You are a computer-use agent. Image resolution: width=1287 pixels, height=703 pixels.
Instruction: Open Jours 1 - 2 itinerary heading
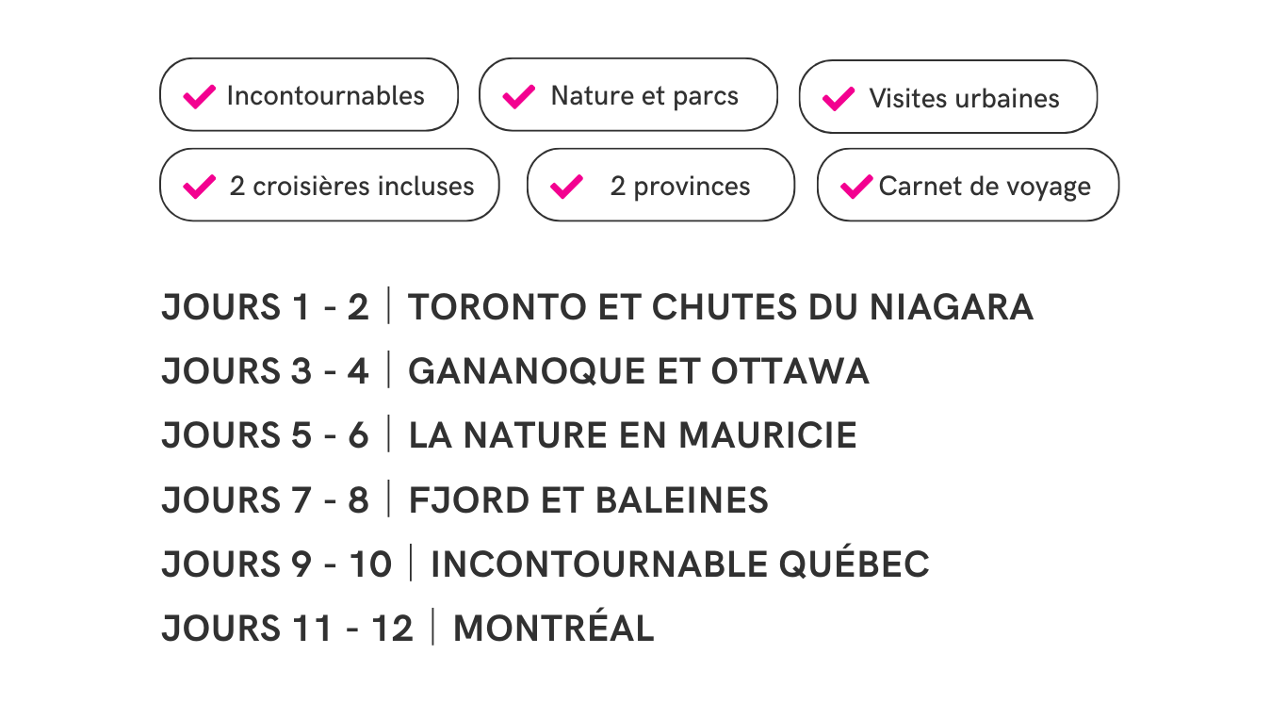266,307
